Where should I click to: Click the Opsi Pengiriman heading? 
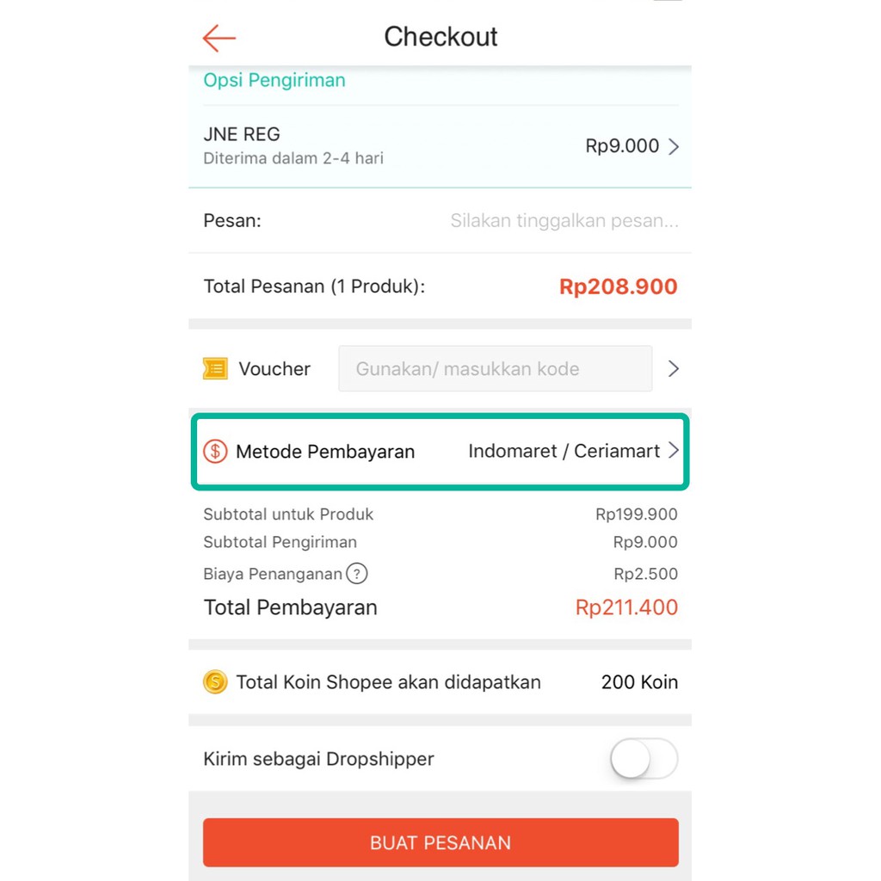(x=274, y=81)
